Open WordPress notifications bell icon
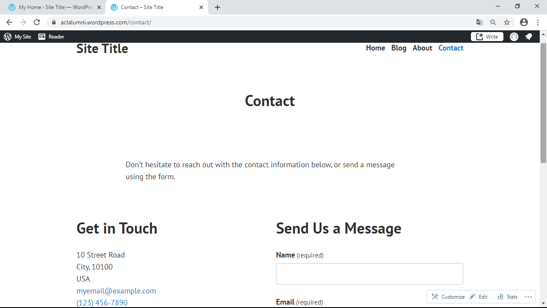Viewport: 547px width, 308px height. click(529, 37)
